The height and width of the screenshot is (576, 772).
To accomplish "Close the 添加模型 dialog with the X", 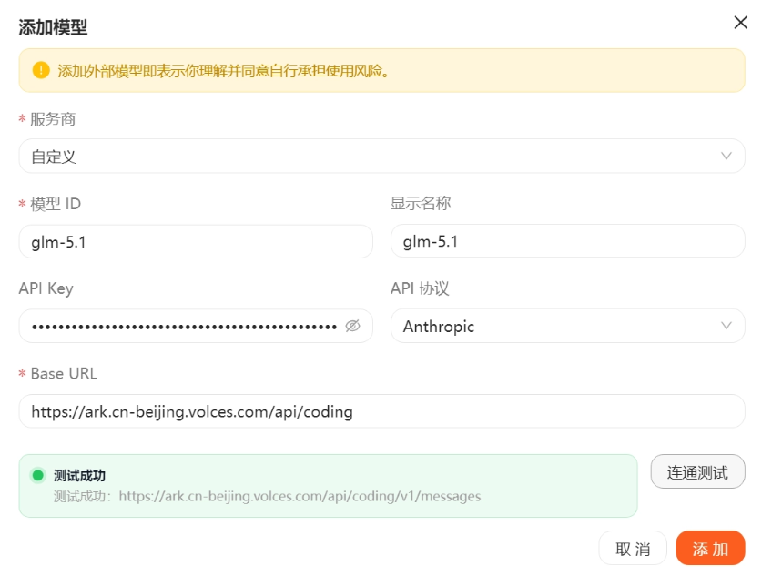I will pos(740,23).
